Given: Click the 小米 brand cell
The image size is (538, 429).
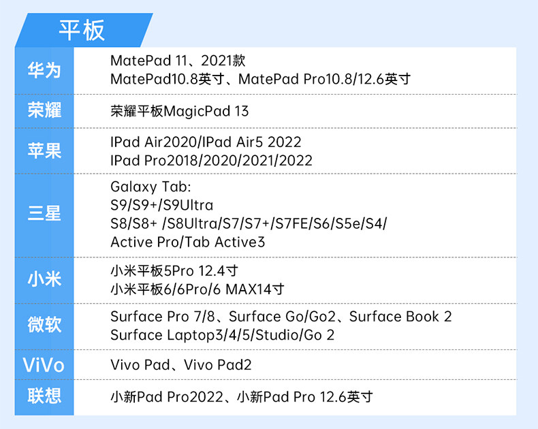Looking at the screenshot, I should (44, 279).
